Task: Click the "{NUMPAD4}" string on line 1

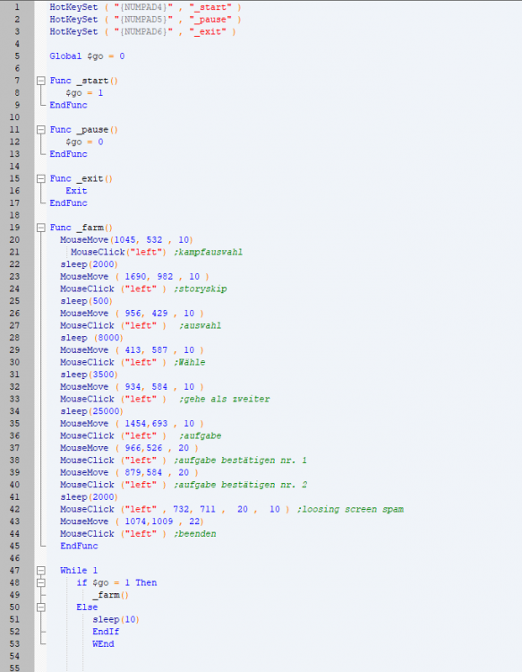Action: point(143,7)
